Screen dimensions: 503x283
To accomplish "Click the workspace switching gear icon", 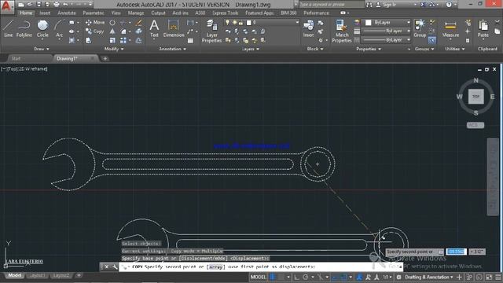I will tap(398, 277).
